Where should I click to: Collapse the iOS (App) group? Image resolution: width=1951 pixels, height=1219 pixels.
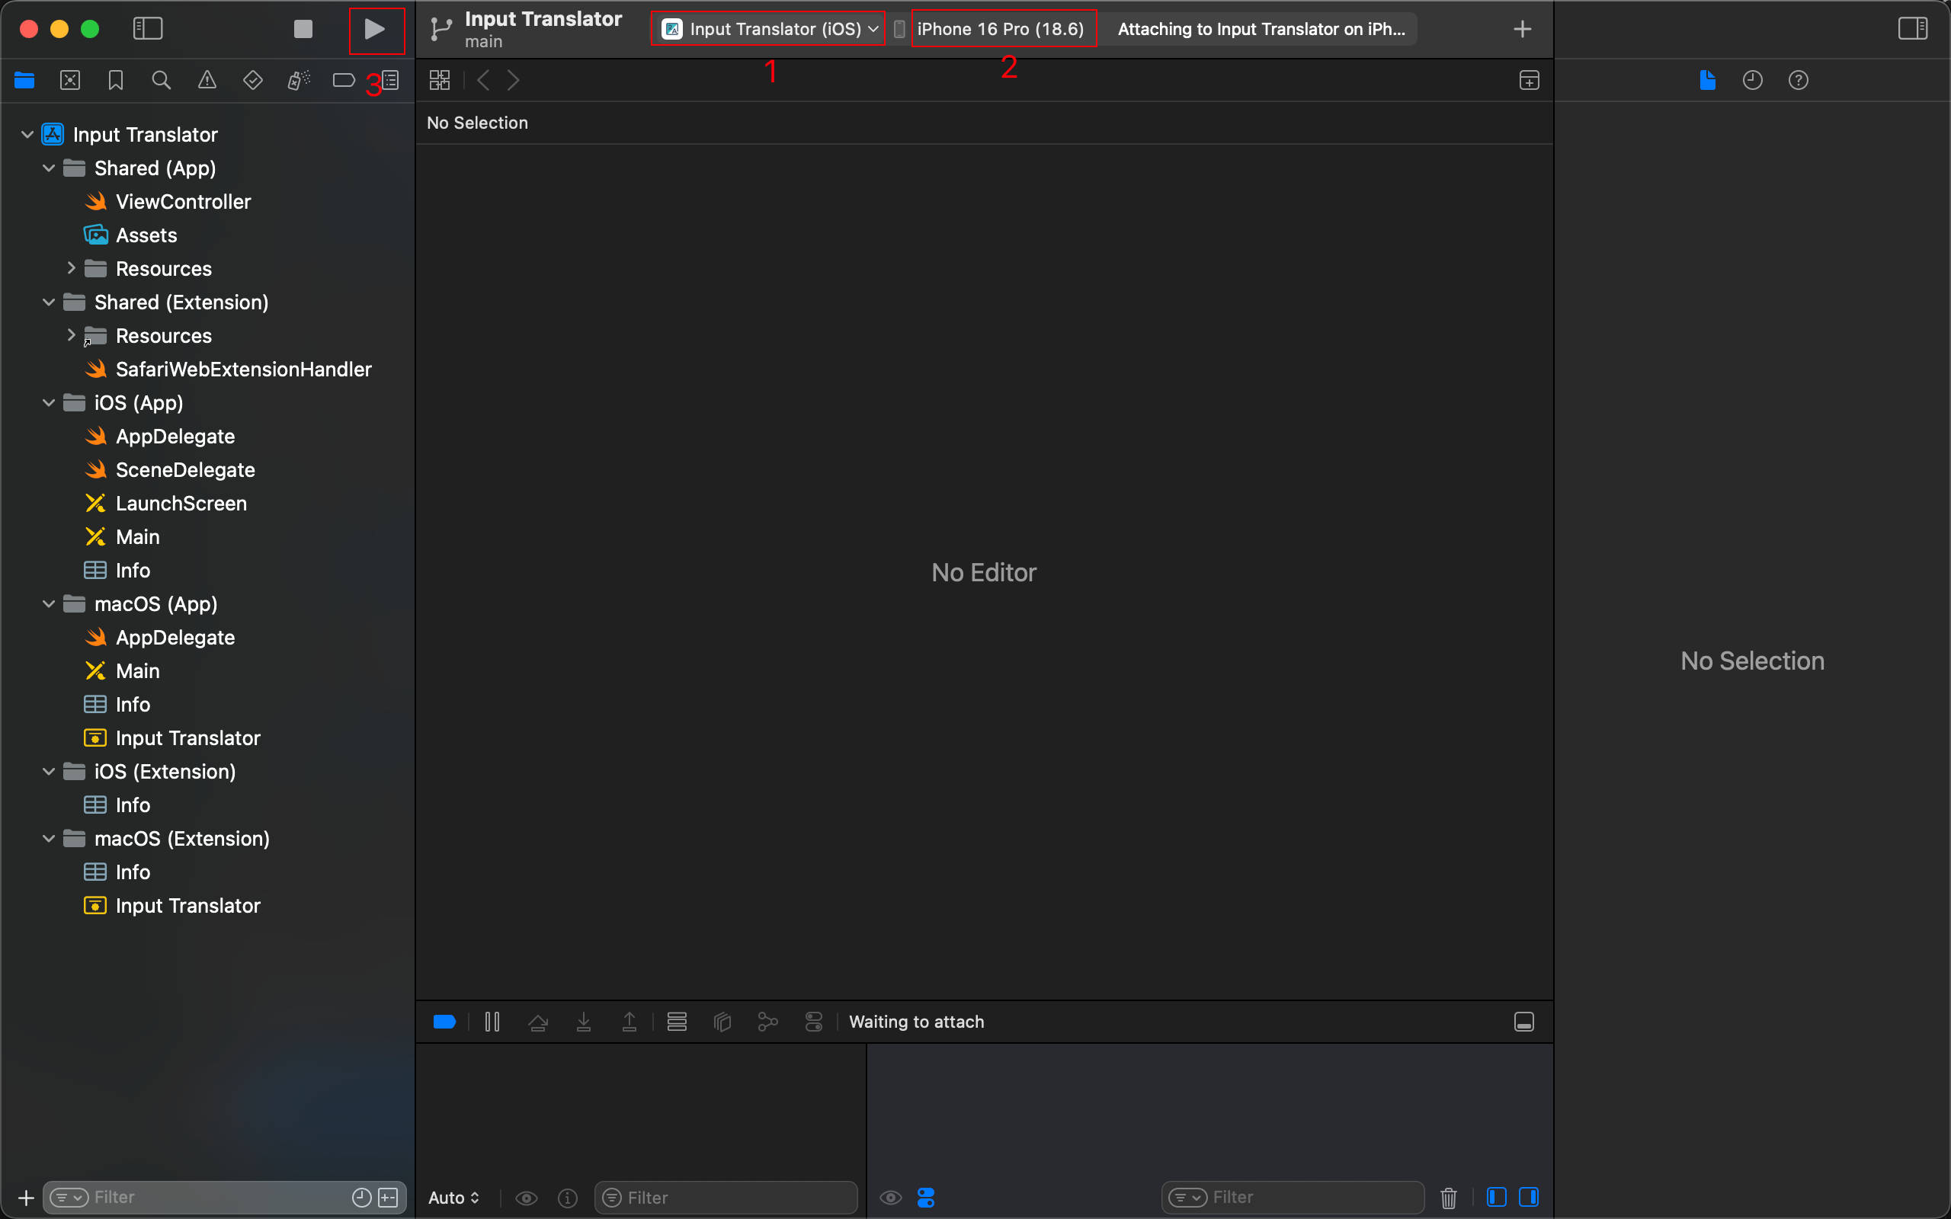50,402
